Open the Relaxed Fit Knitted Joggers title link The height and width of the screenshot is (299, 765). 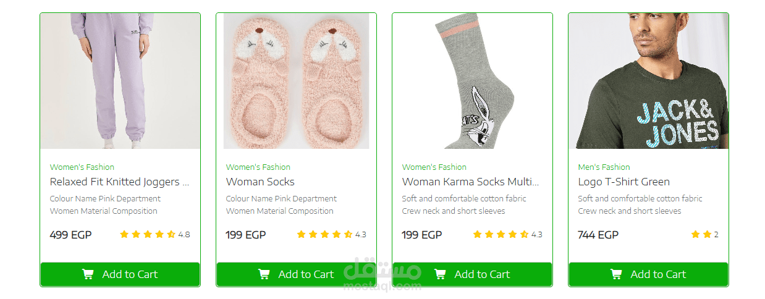[119, 182]
